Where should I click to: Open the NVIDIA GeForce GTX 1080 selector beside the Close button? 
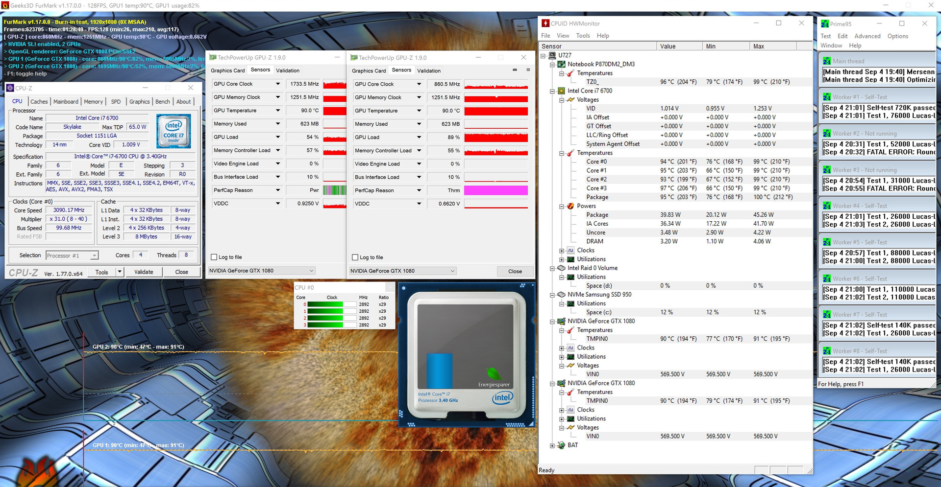pos(403,271)
